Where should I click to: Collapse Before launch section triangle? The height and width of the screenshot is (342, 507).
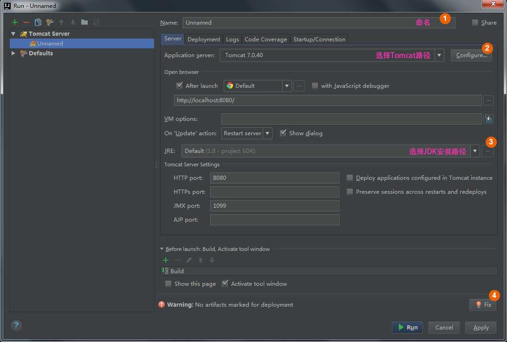click(162, 249)
